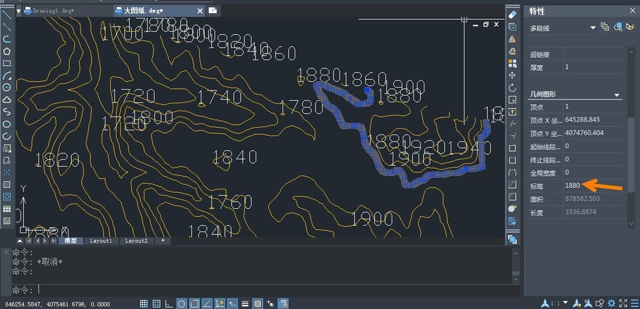Viewport: 640px width, 309px height.
Task: Select the Spline tool
Action: click(x=7, y=112)
